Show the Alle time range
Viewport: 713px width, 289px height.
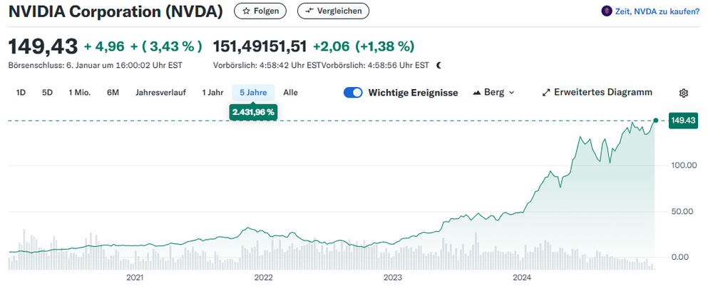coord(290,92)
